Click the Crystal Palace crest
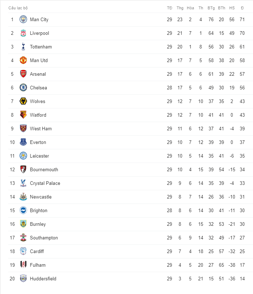This screenshot has width=253, height=294. 23,183
